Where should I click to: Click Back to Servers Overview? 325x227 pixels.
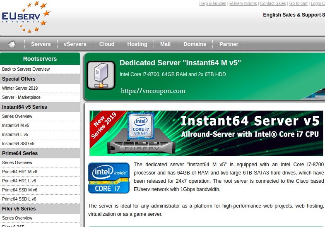coord(40,69)
